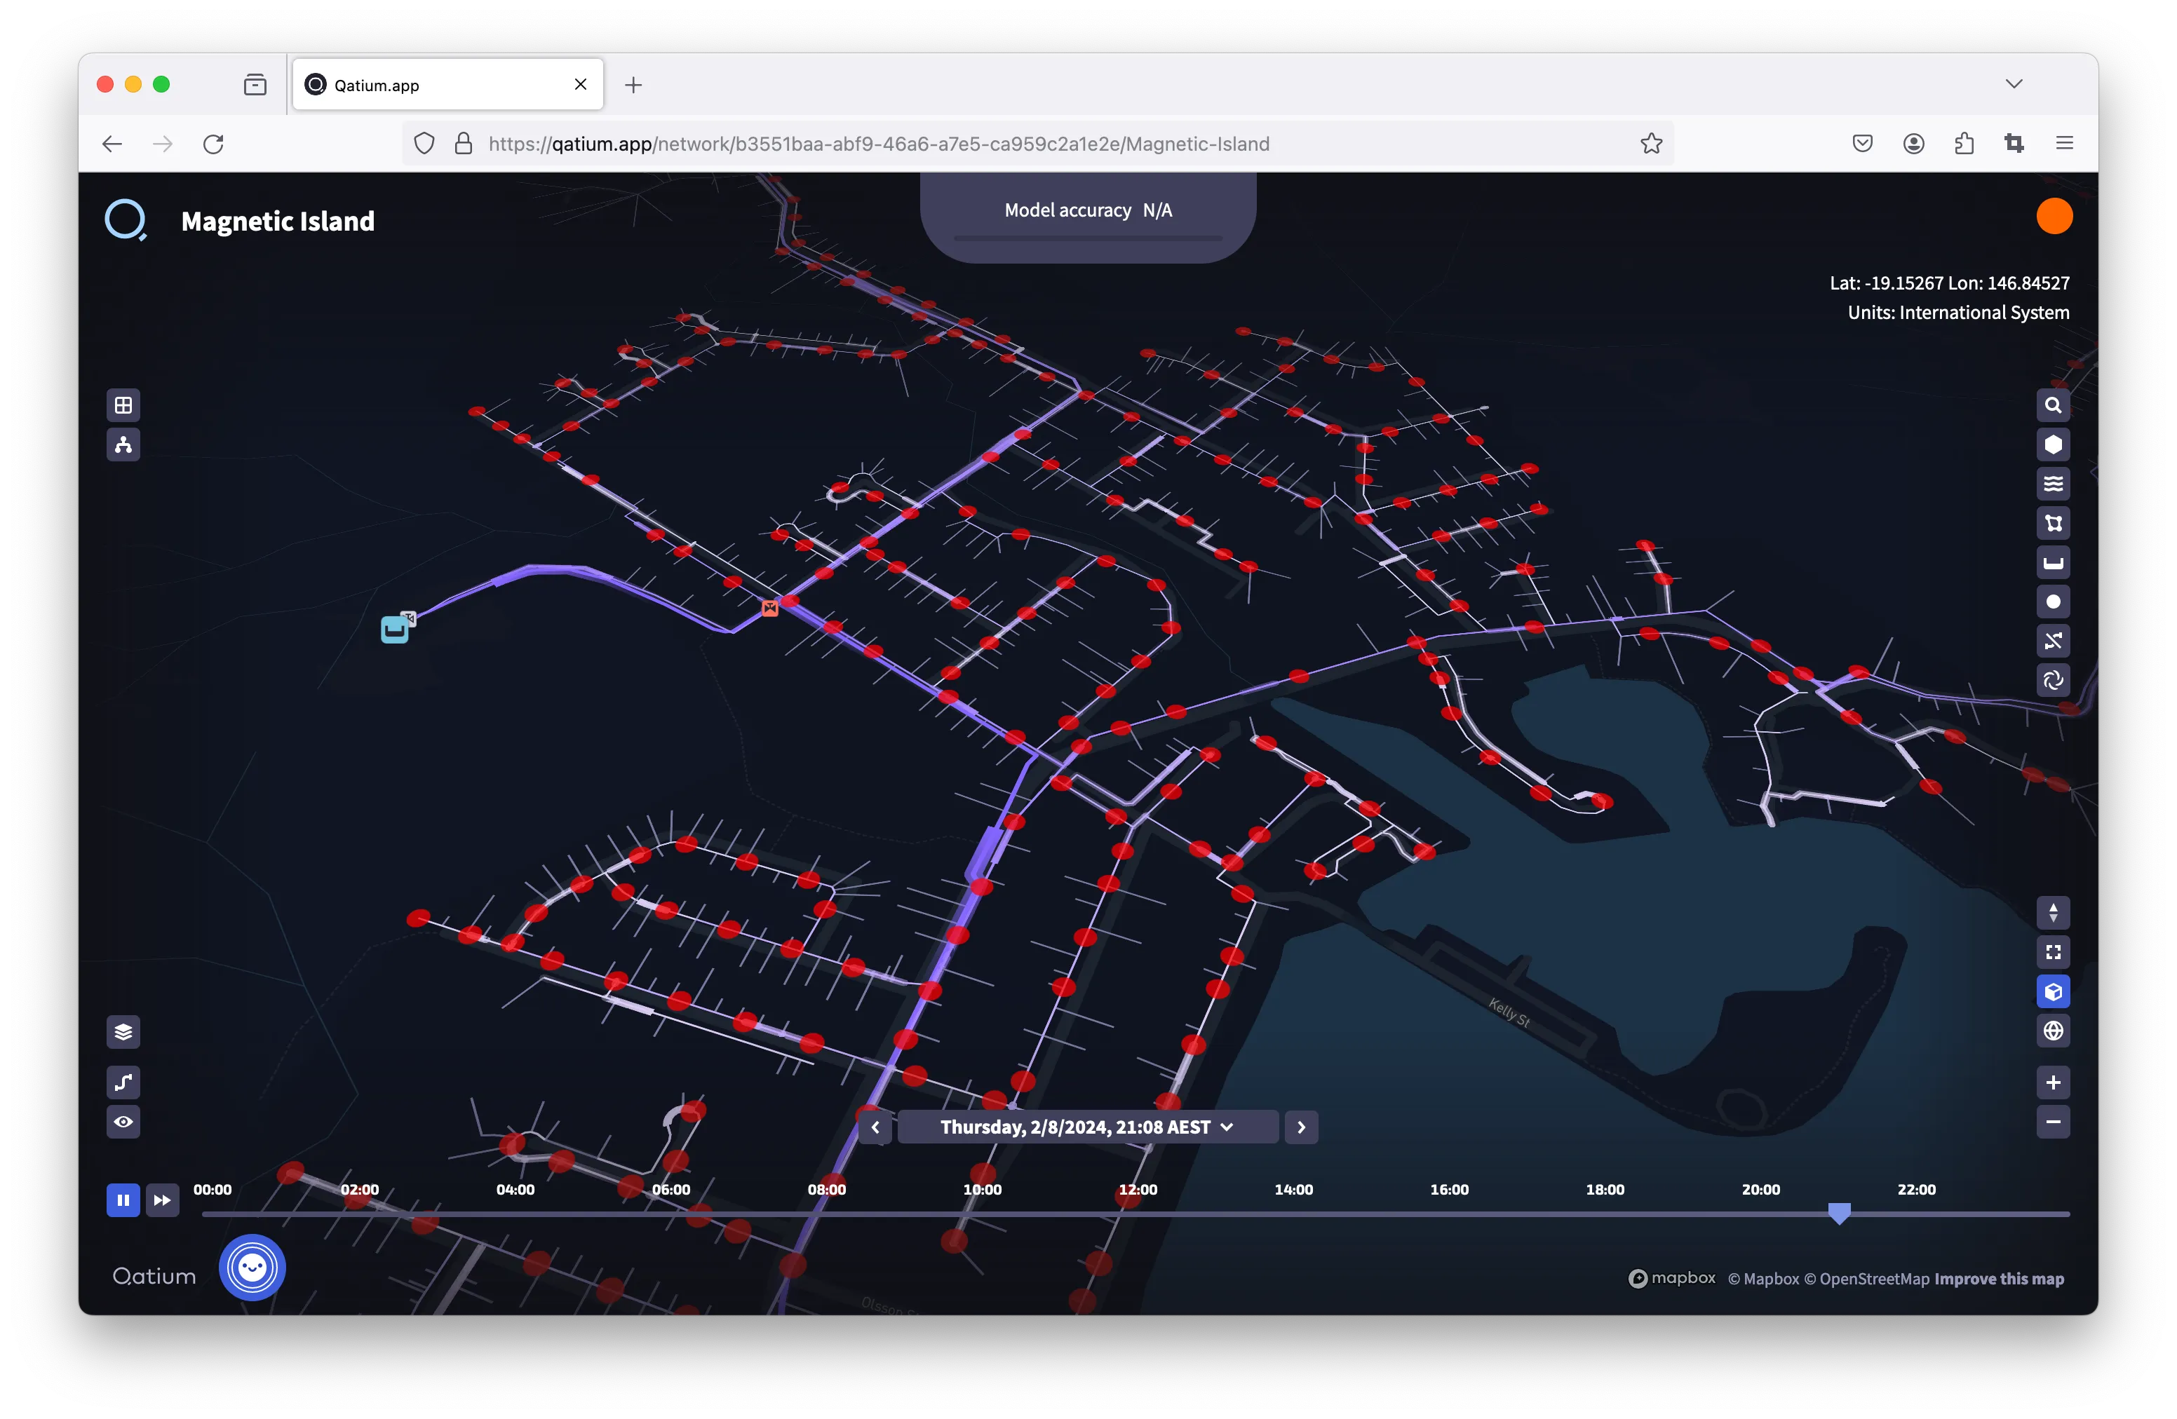The width and height of the screenshot is (2177, 1419).
Task: Click the browser back arrow
Action: click(x=112, y=144)
